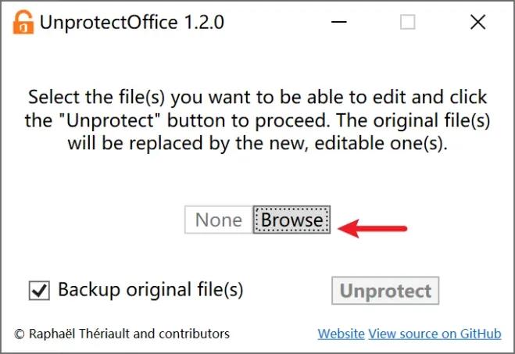
Task: Click the None selected-file field
Action: (218, 220)
